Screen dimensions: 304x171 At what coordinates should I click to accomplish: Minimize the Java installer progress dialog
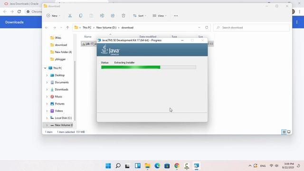point(182,40)
